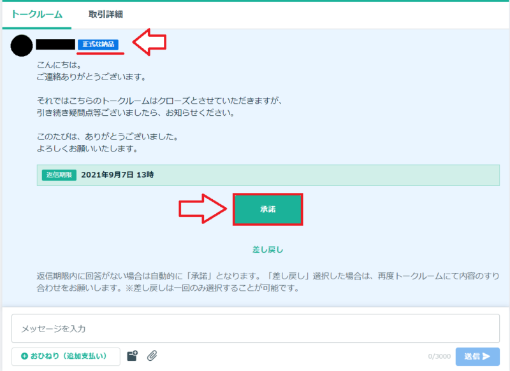Click the メッセージを入力 message field
The width and height of the screenshot is (510, 371).
tap(256, 328)
